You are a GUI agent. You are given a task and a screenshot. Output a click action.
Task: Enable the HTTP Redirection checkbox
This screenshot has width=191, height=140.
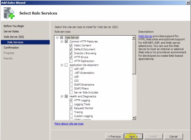pos(71,61)
